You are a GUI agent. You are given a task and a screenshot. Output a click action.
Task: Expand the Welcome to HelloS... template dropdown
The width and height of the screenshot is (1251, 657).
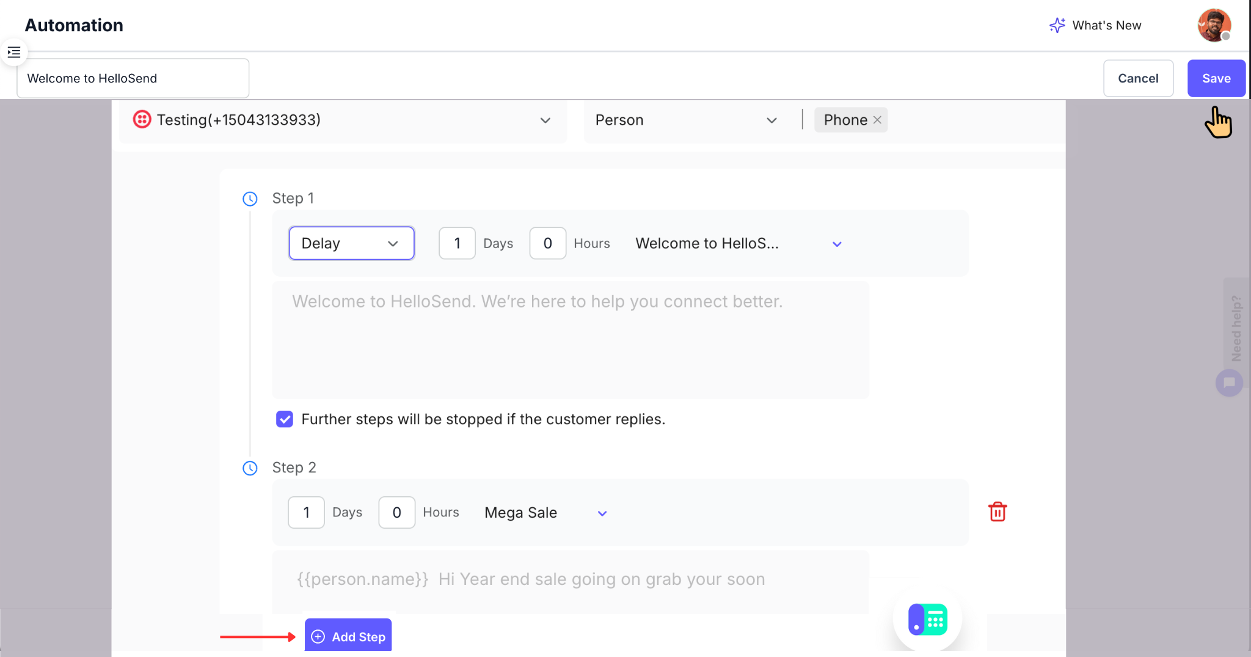coord(739,243)
